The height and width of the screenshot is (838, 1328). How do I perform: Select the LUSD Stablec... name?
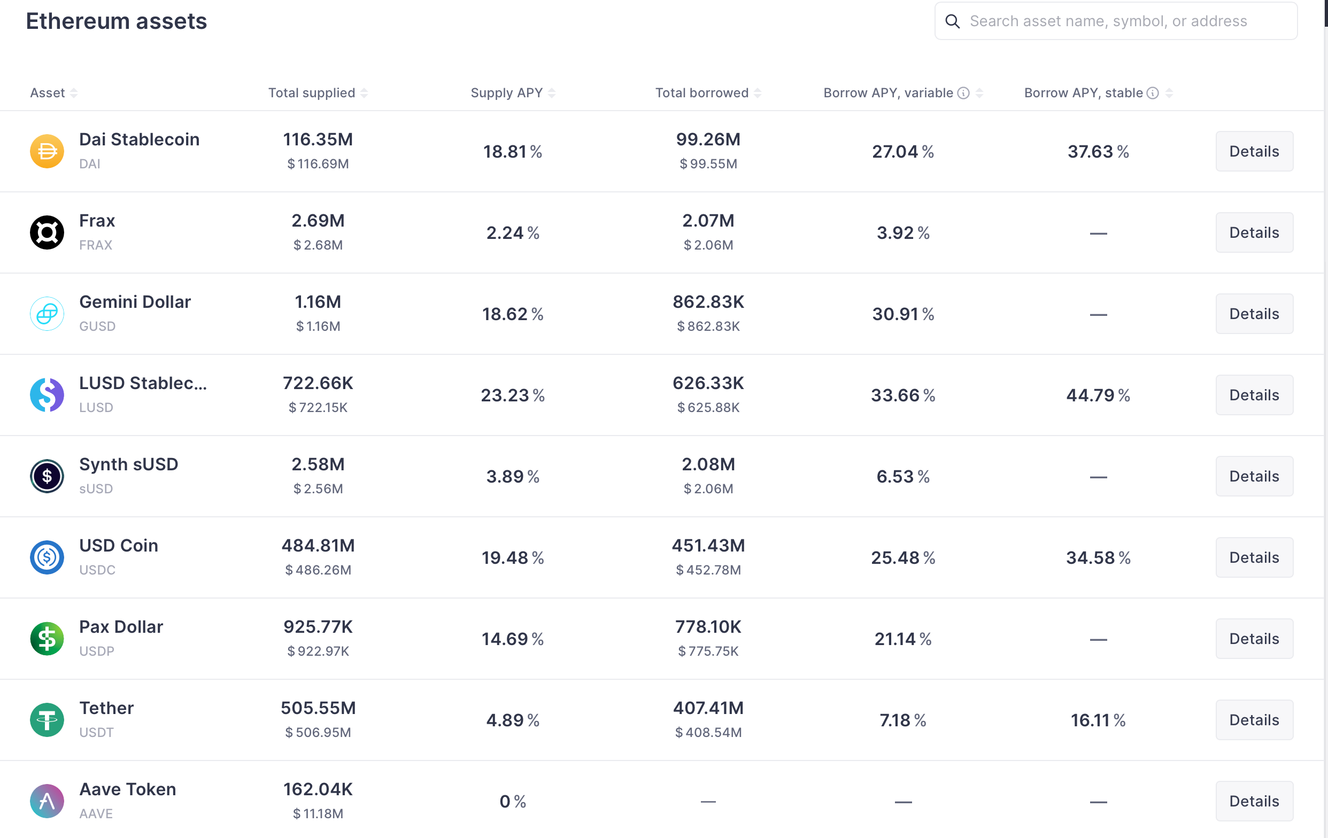[x=143, y=383]
